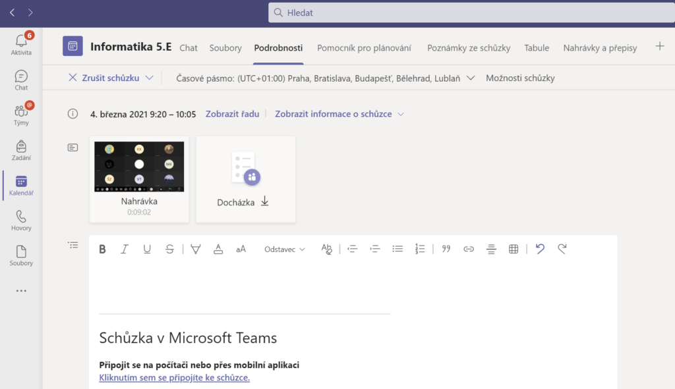This screenshot has width=675, height=389.
Task: Click the description icon left of editor
Action: coord(73,246)
